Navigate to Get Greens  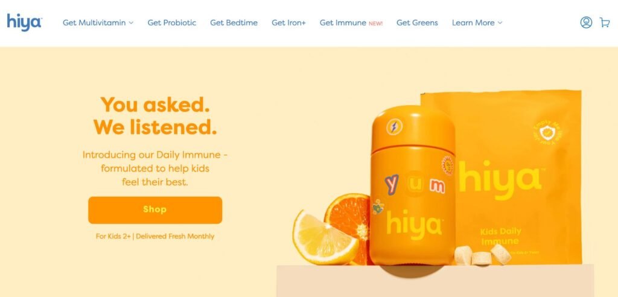pos(417,23)
